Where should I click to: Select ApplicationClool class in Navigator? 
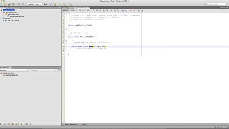pyautogui.click(x=9, y=73)
